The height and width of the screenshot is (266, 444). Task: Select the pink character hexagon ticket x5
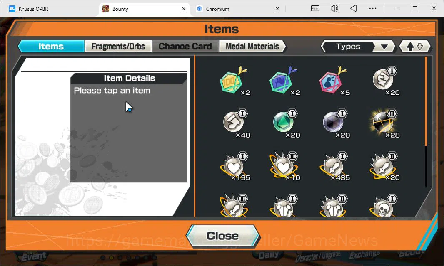coord(334,82)
